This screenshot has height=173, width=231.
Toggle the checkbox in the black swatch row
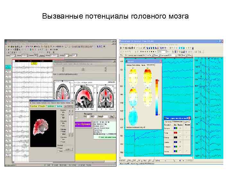pyautogui.click(x=180, y=137)
